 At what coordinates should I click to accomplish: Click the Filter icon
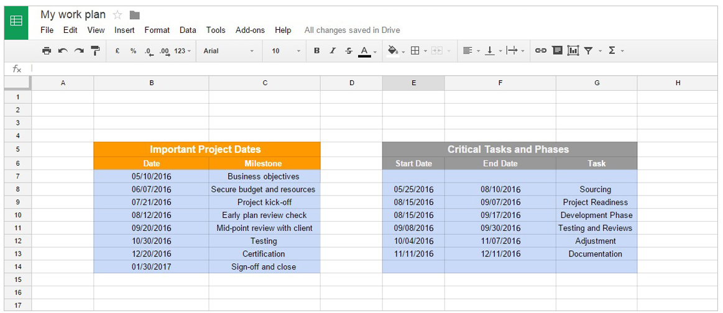588,51
